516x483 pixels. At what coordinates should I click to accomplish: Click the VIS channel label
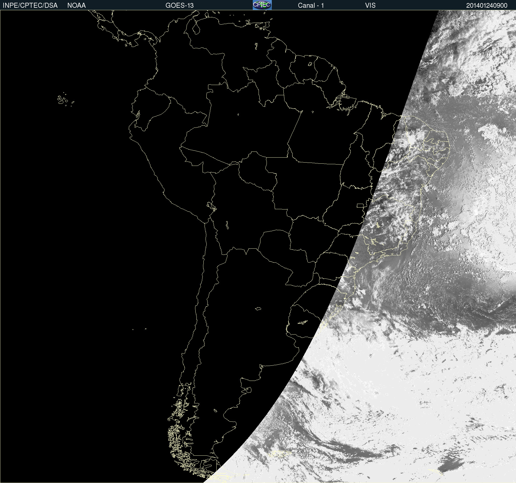(x=370, y=6)
